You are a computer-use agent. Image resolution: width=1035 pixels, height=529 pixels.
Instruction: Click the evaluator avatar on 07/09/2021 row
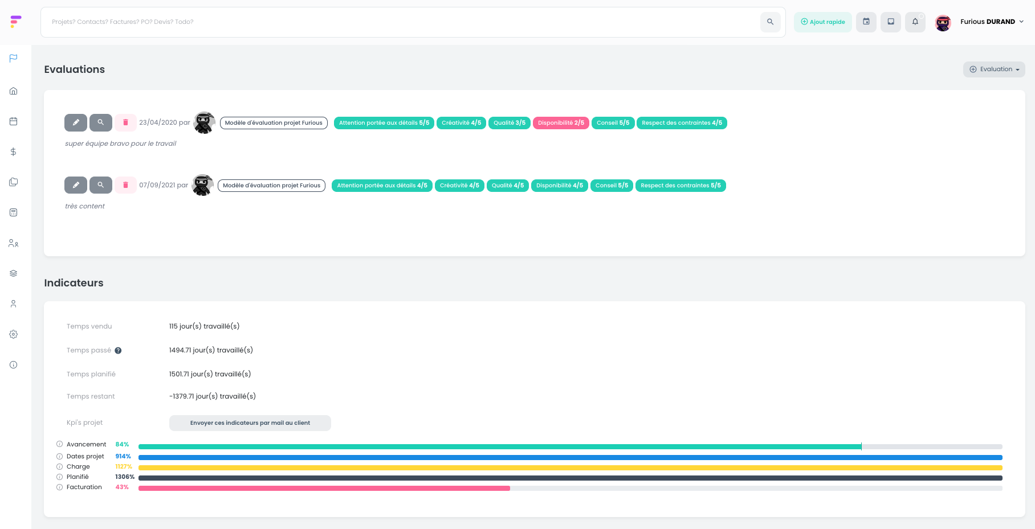[x=203, y=185]
